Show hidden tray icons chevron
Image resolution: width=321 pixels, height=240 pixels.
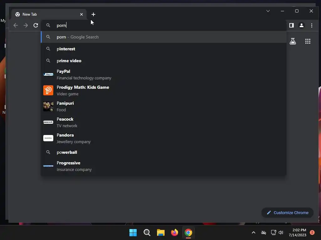[253, 232]
